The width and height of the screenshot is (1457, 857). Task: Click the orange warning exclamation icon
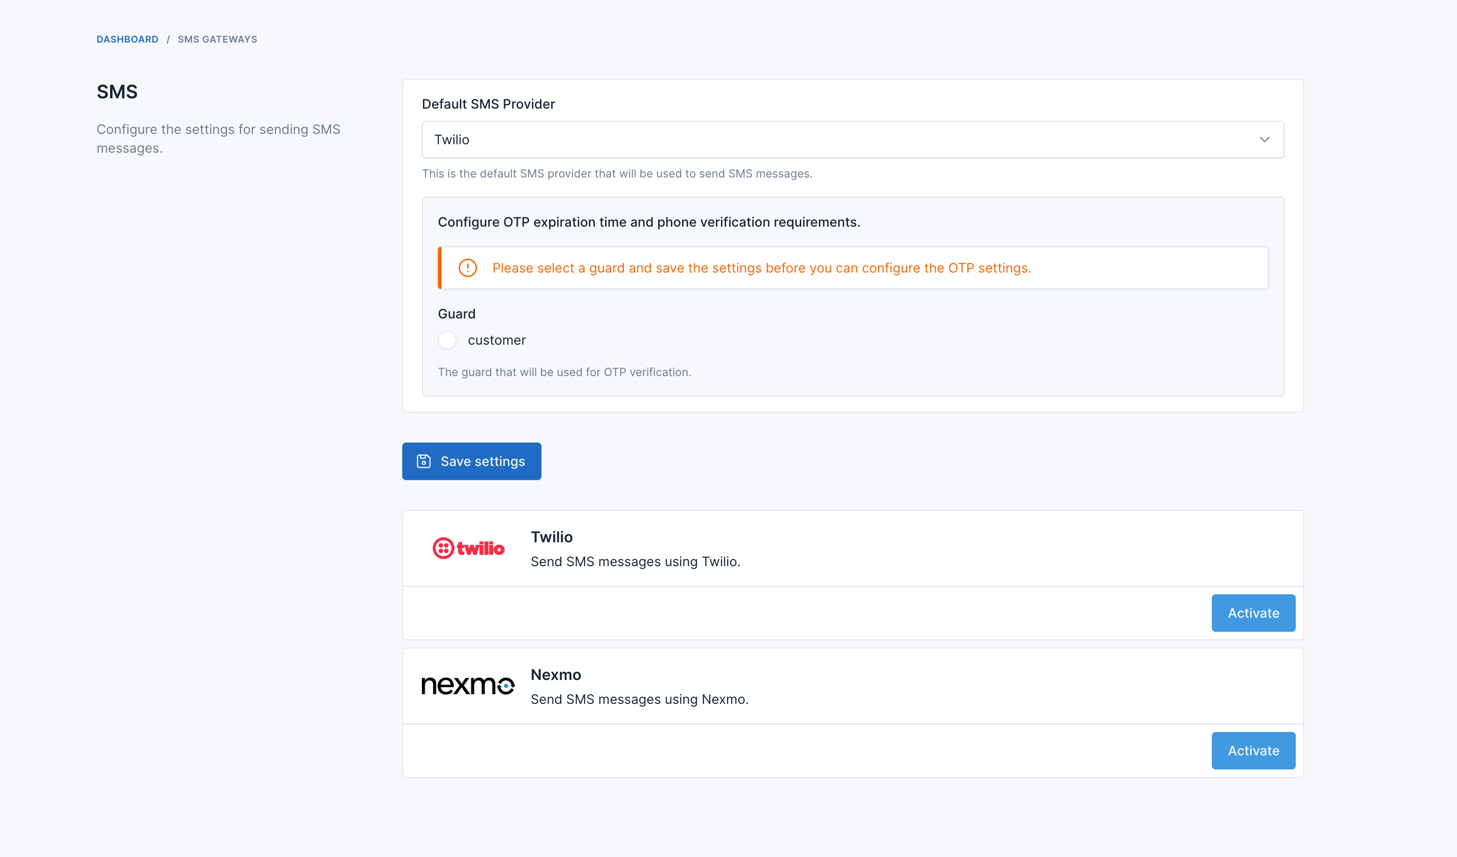[467, 268]
